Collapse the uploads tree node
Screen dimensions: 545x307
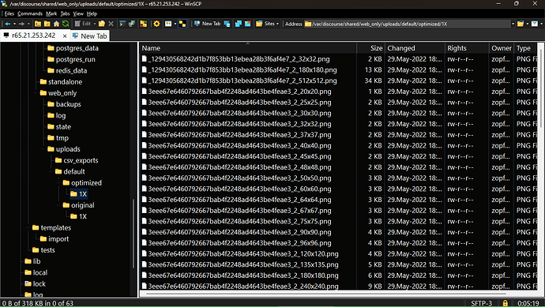point(43,149)
